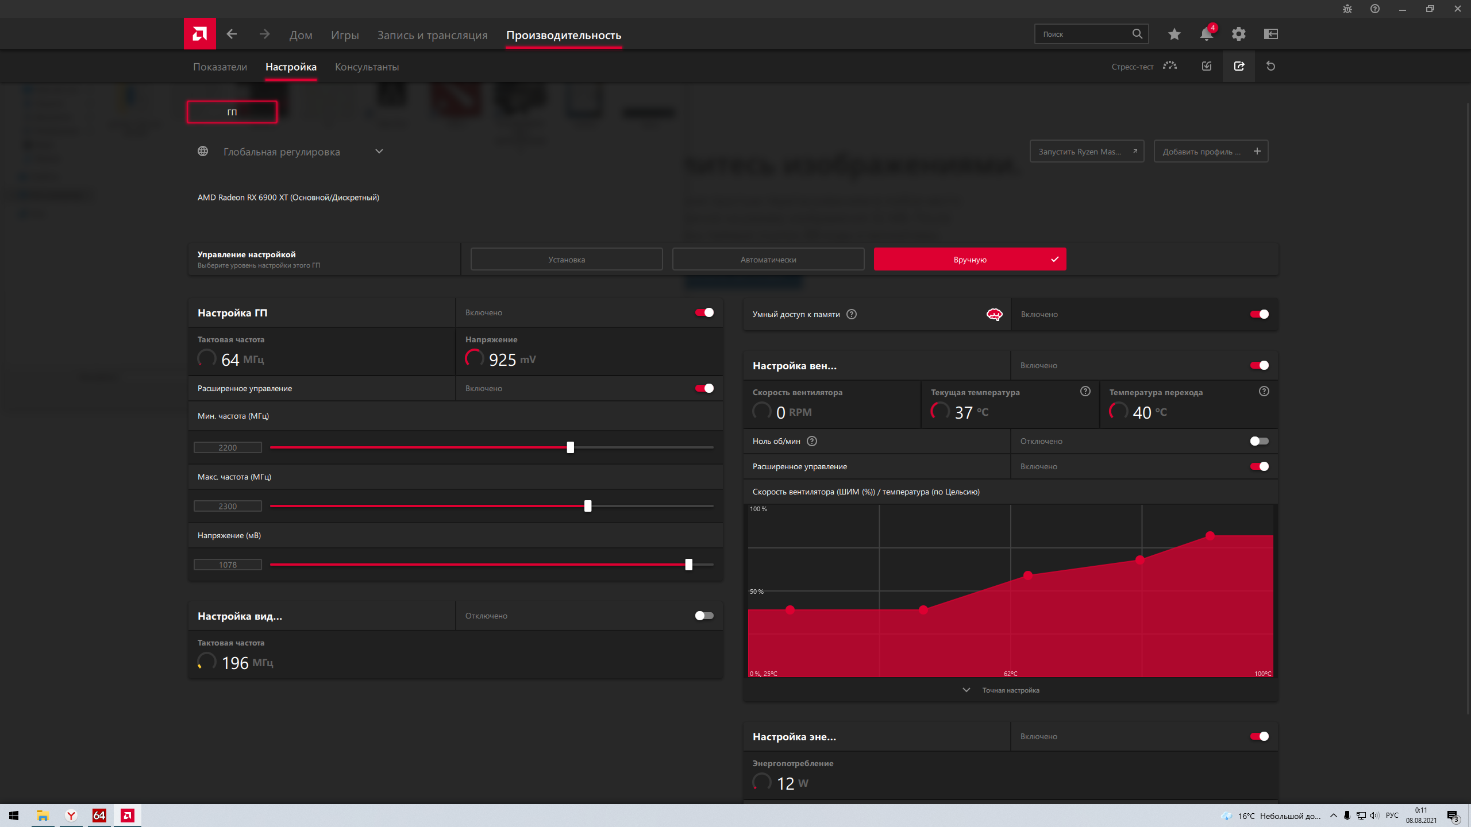Go back with the left arrow icon
This screenshot has height=827, width=1471.
coord(232,34)
